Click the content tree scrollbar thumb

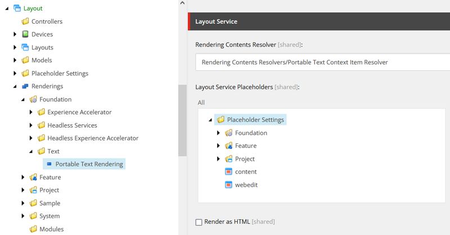click(182, 120)
